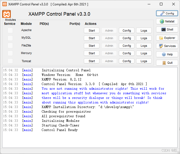This screenshot has width=180, height=154.
Task: Click log line 'Initializing Control Panel'
Action: click(x=66, y=70)
